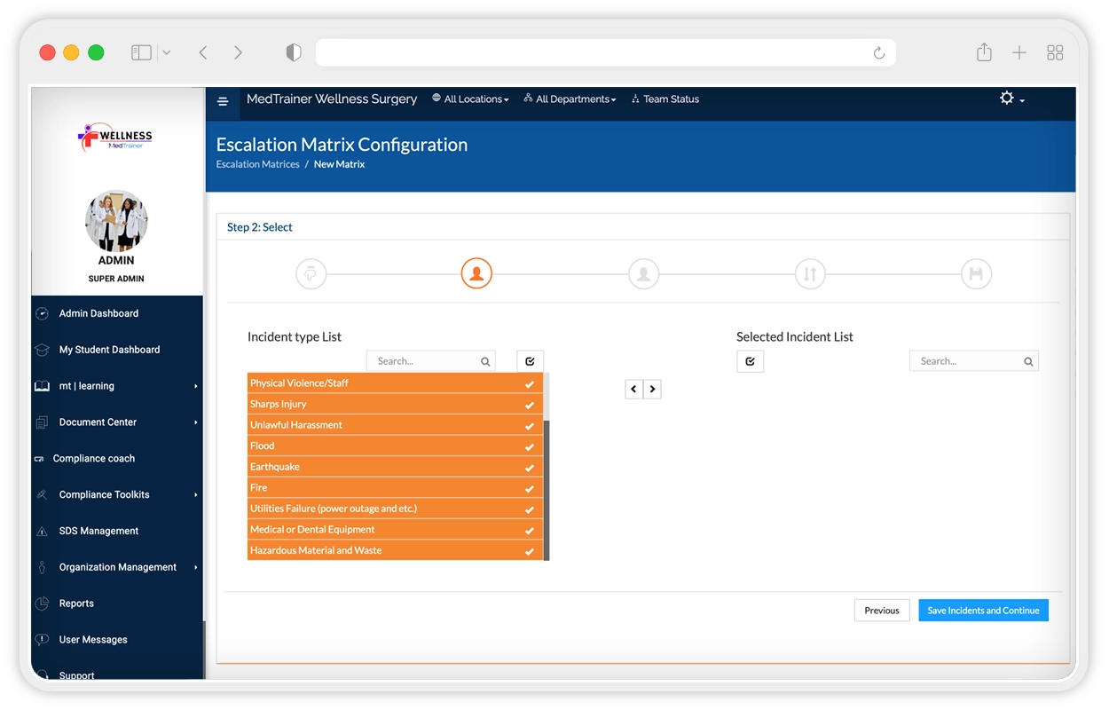Image resolution: width=1109 pixels, height=710 pixels.
Task: Click the move-right arrow button
Action: pos(652,389)
